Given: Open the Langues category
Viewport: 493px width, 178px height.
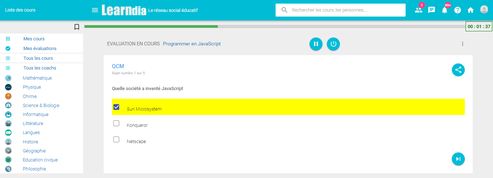Looking at the screenshot, I should pyautogui.click(x=31, y=133).
